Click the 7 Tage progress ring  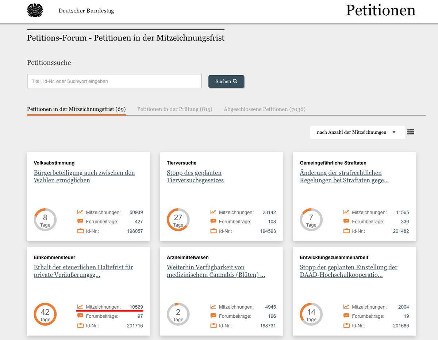coord(311,220)
